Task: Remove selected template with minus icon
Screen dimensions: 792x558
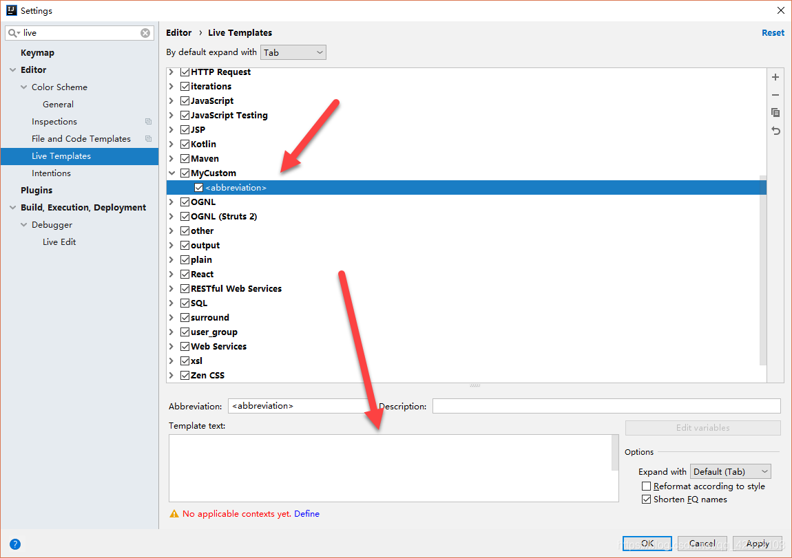Action: coord(775,95)
